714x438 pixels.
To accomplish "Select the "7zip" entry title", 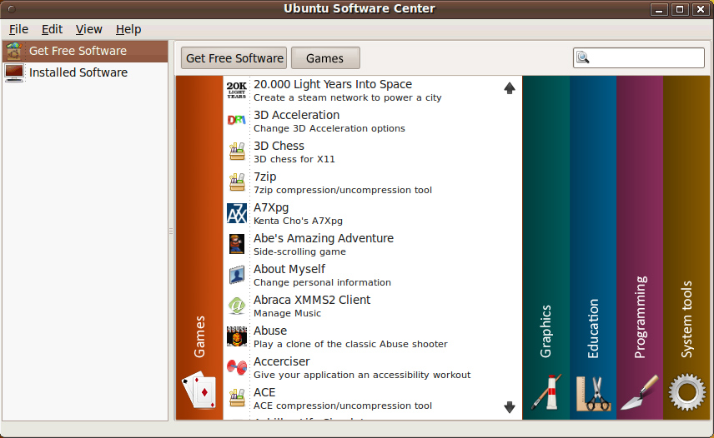I will [x=265, y=177].
